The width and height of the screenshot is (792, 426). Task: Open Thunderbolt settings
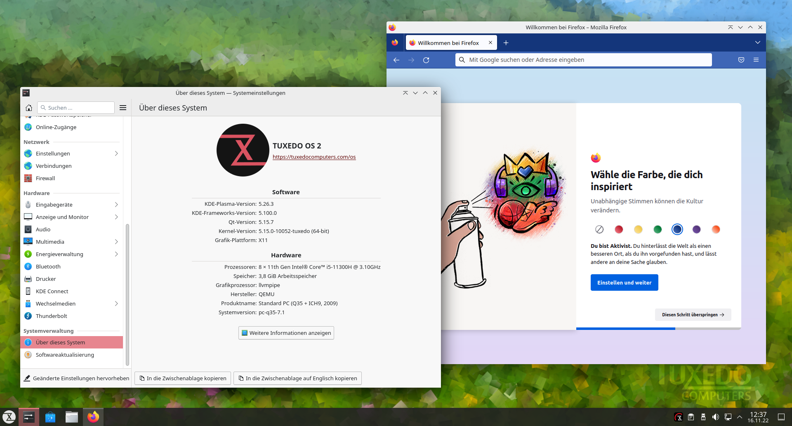click(72, 316)
